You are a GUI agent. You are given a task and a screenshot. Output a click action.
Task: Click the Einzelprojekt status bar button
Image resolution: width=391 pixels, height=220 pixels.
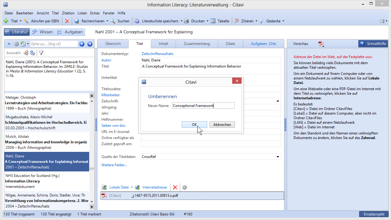tap(374, 214)
